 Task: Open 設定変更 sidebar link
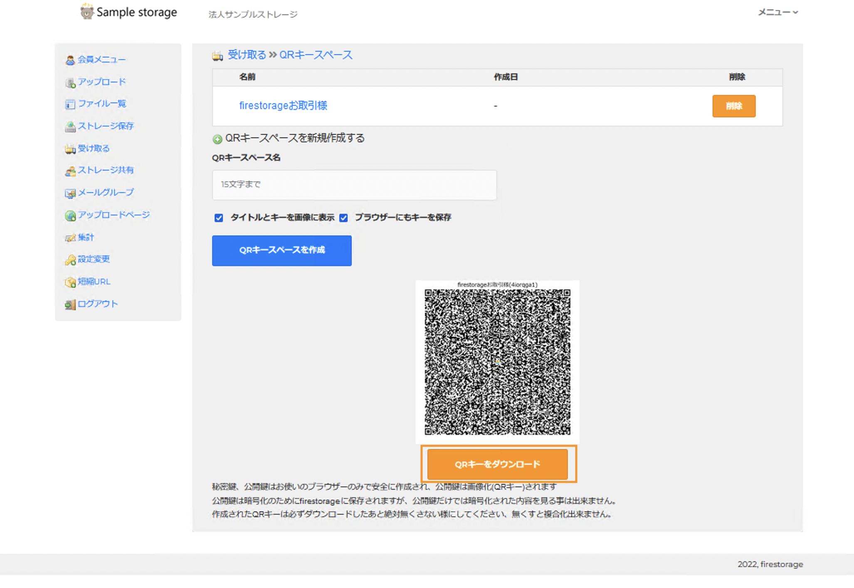tap(94, 259)
